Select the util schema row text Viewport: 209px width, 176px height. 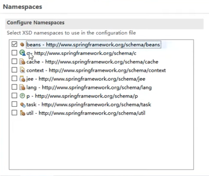86,113
